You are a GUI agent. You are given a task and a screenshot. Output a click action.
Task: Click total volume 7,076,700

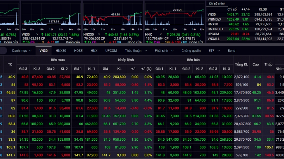(242, 116)
